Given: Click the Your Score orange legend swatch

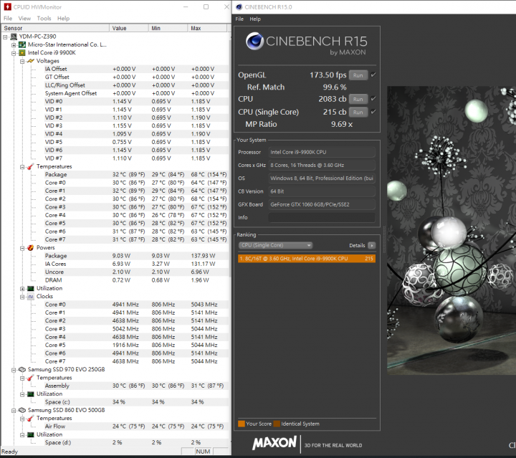Looking at the screenshot, I should pyautogui.click(x=242, y=424).
